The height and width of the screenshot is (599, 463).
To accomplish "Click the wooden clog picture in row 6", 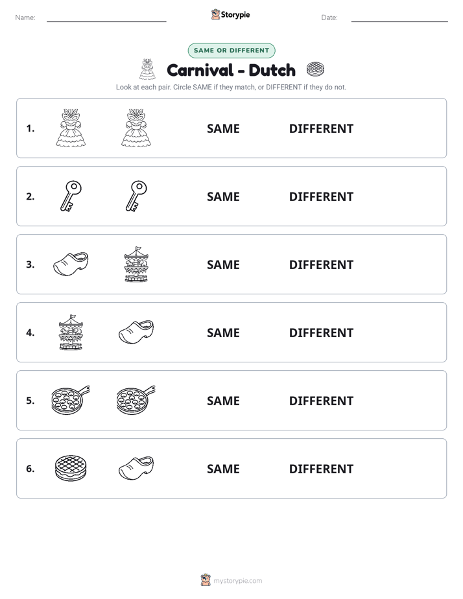I will coord(136,468).
